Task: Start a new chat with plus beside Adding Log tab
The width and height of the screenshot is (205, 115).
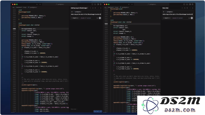Action: click(90, 8)
